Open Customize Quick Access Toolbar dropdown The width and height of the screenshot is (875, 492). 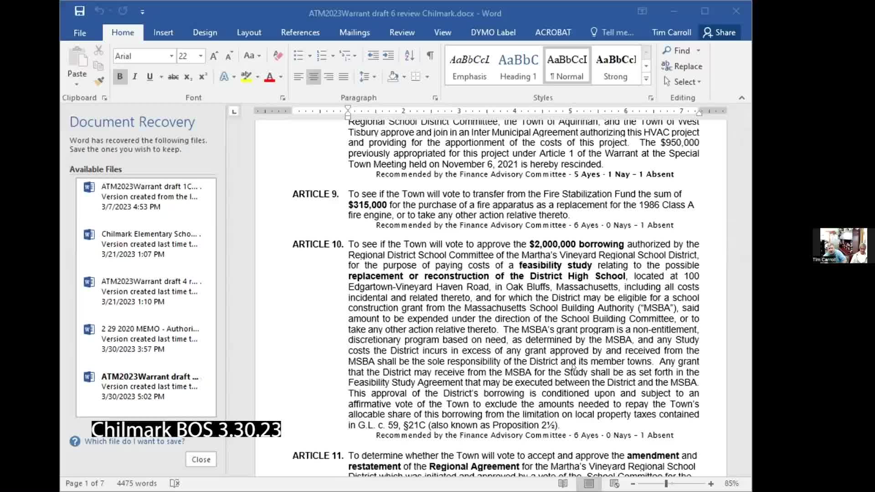(143, 12)
